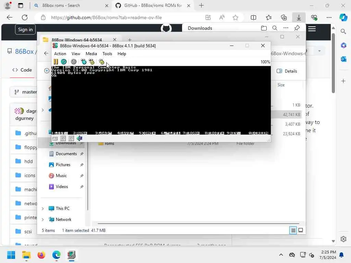Open Copilot icon in Edge corner

click(343, 17)
